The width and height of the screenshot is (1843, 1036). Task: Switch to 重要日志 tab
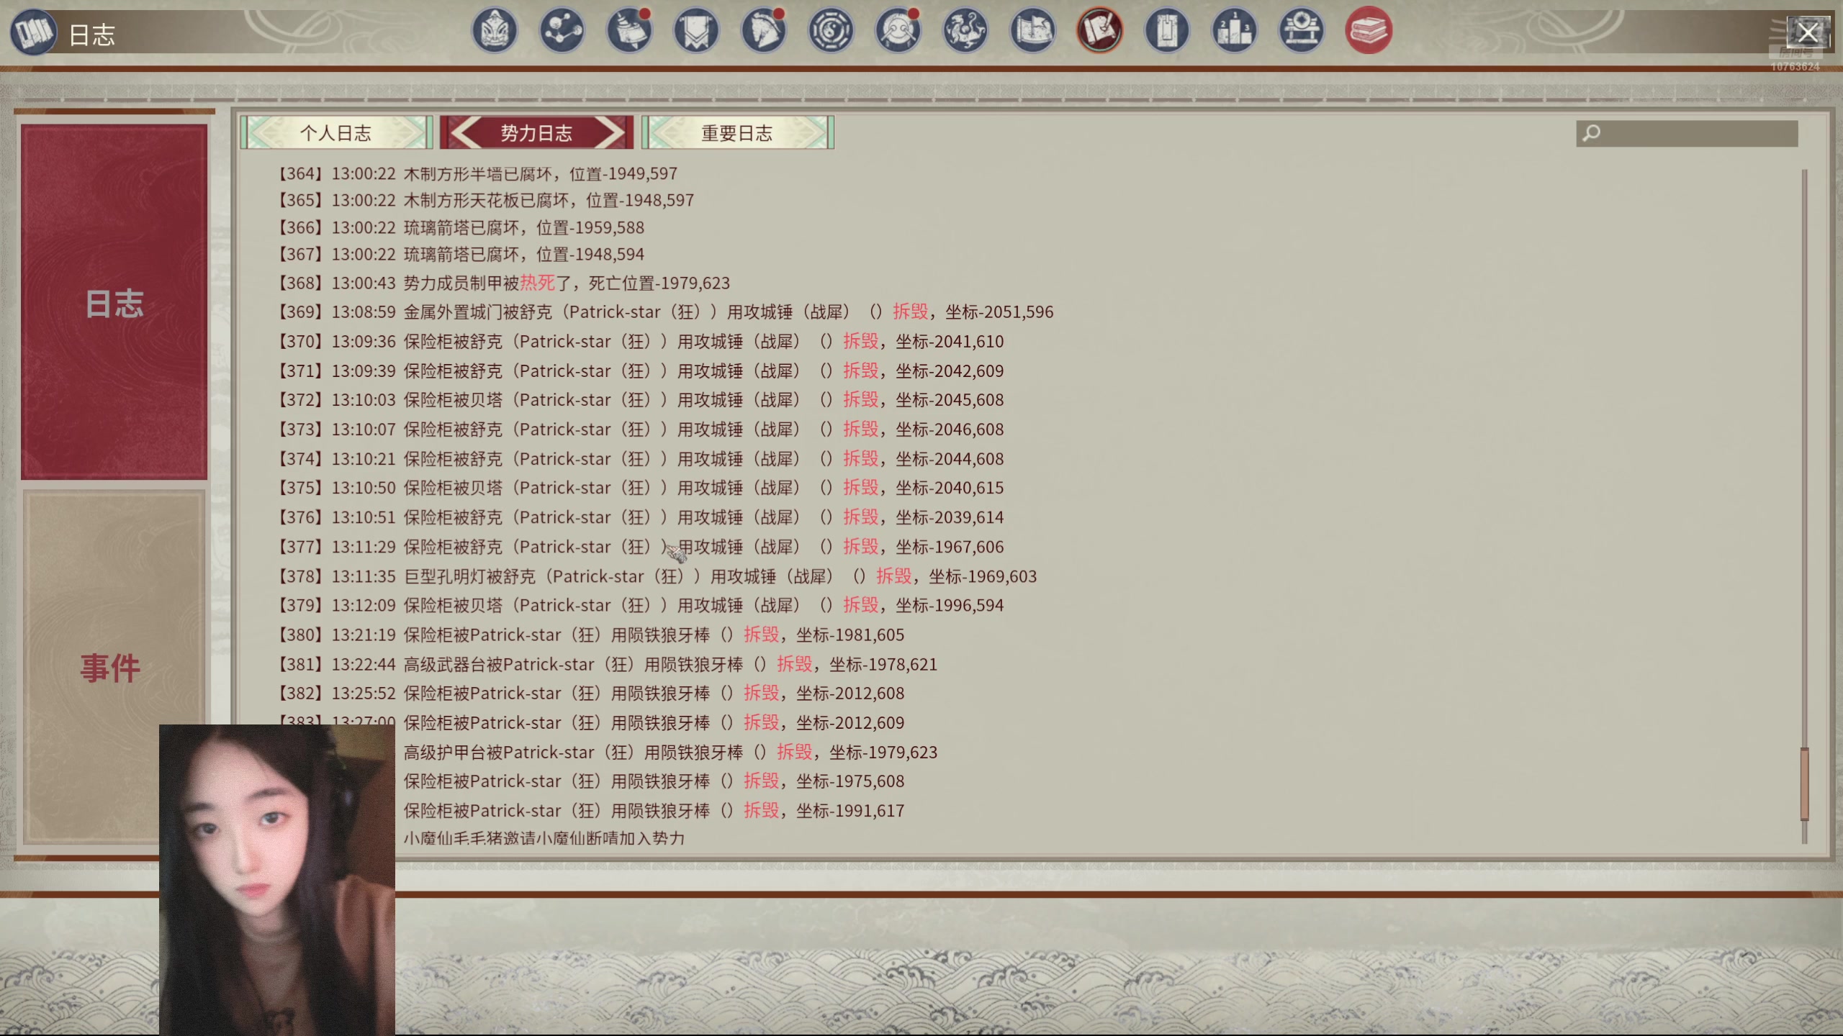coord(737,133)
